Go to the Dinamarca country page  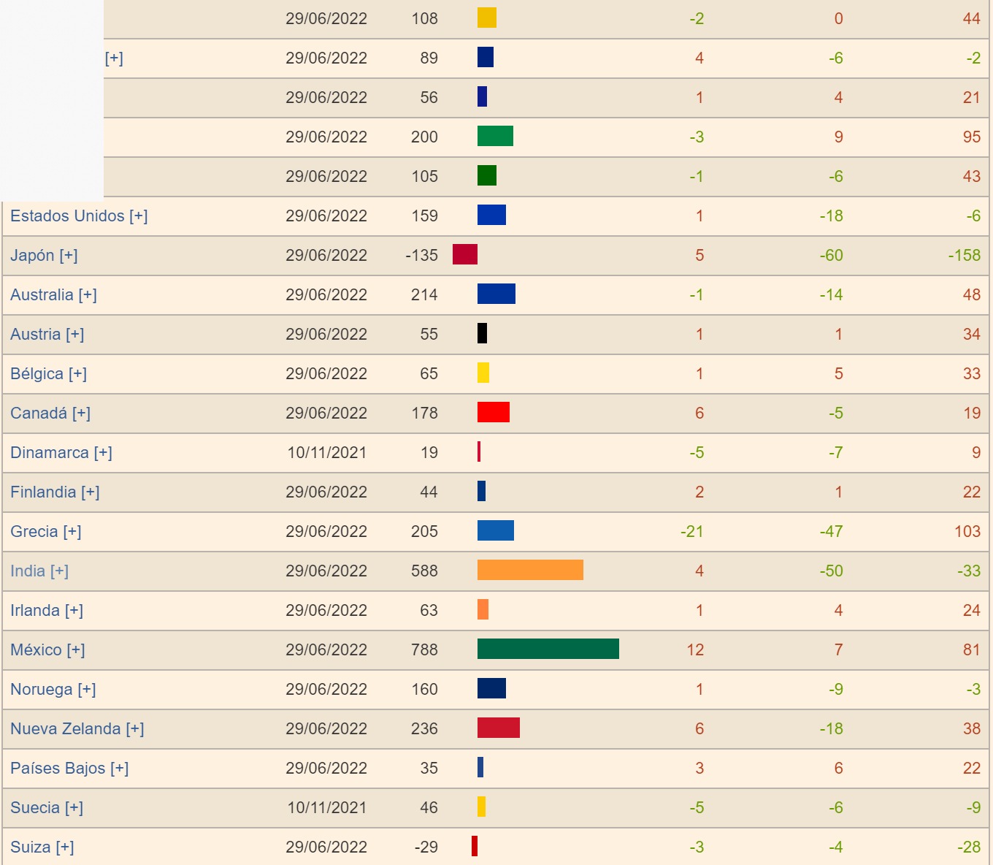point(49,453)
